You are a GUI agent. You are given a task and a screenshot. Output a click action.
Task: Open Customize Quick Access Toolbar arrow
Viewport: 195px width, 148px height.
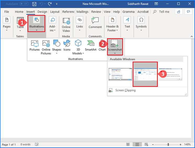click(57, 4)
